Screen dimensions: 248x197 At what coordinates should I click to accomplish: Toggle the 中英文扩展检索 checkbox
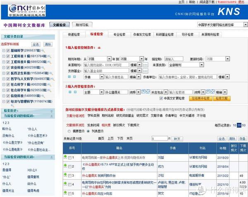pyautogui.click(x=161, y=98)
